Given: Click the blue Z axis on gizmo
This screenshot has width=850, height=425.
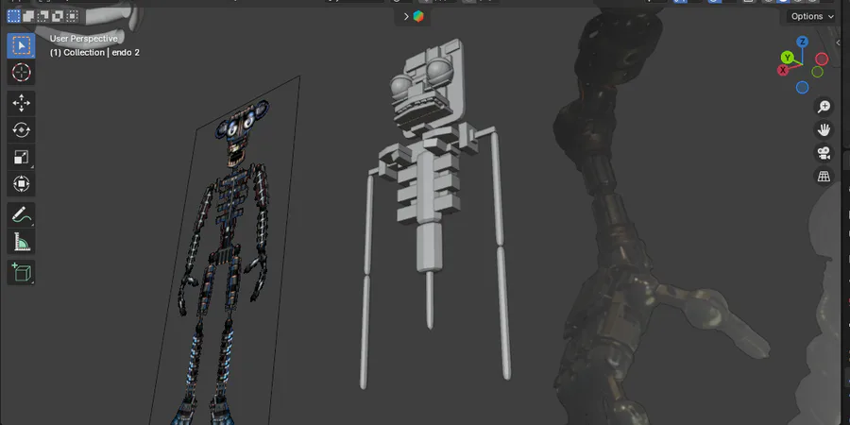Looking at the screenshot, I should (803, 42).
